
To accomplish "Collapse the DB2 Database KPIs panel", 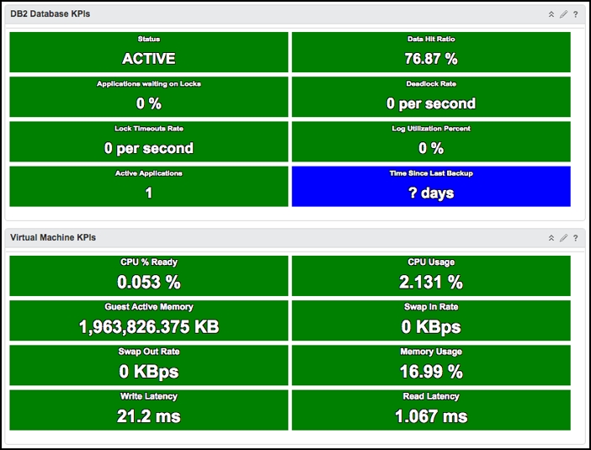I will [551, 14].
